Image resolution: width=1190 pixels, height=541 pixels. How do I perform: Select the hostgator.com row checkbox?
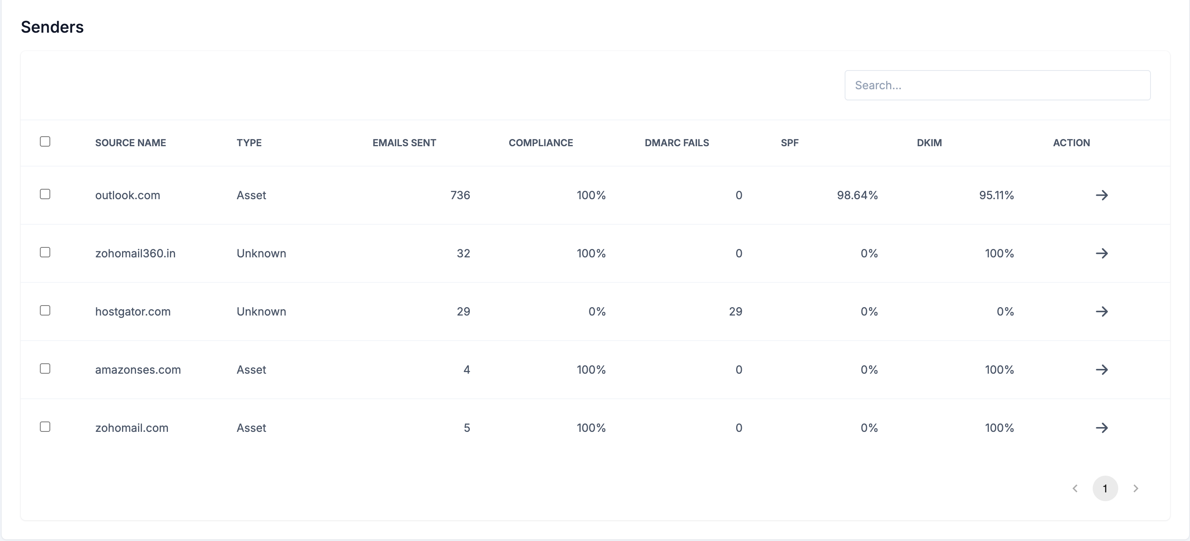(45, 311)
